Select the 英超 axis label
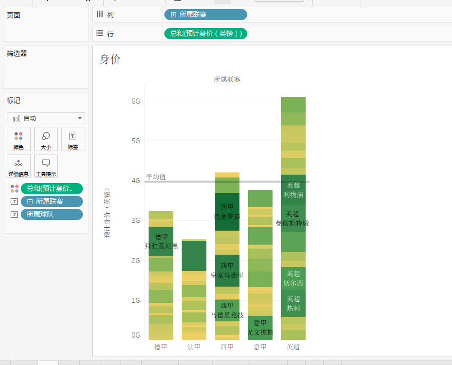452x365 pixels. click(x=293, y=347)
